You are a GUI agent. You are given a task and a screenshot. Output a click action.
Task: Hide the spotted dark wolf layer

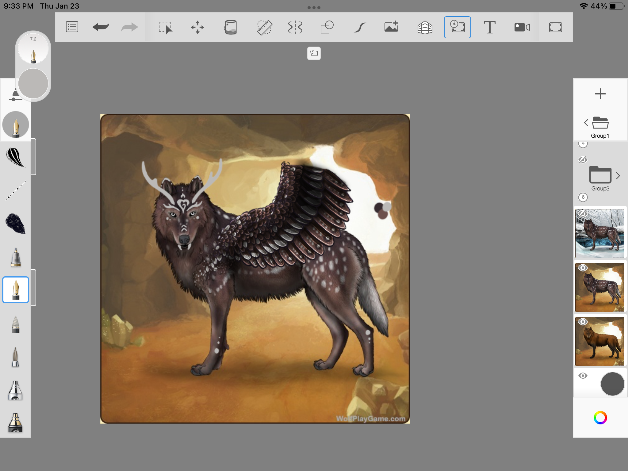point(583,268)
